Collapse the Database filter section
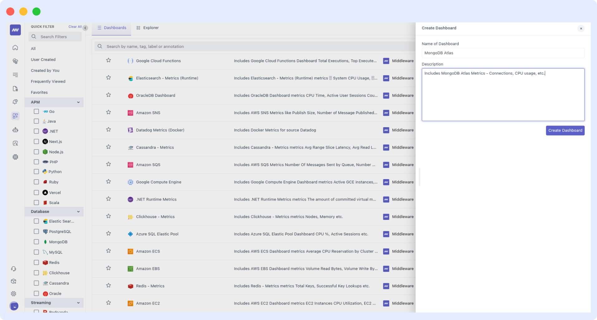 pos(78,211)
